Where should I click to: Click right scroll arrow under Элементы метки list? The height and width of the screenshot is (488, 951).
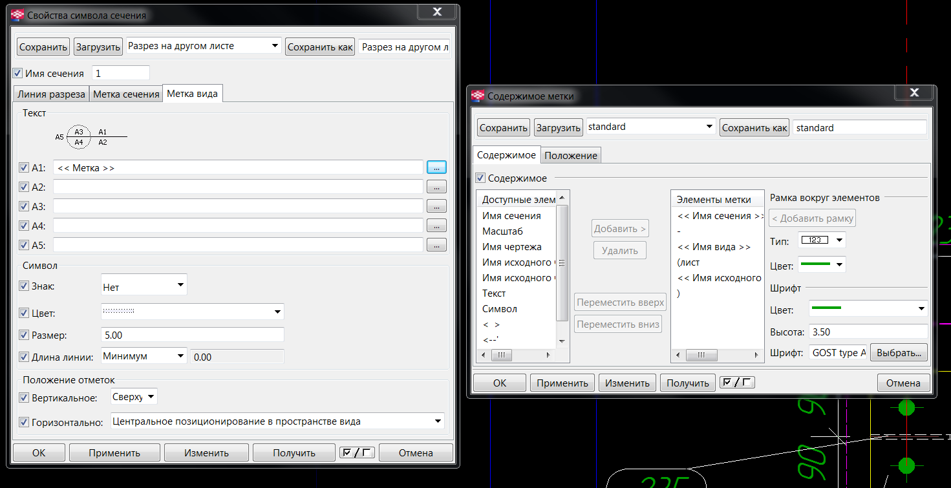756,355
